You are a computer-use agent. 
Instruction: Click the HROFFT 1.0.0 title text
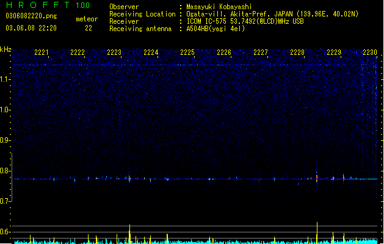[x=48, y=5]
